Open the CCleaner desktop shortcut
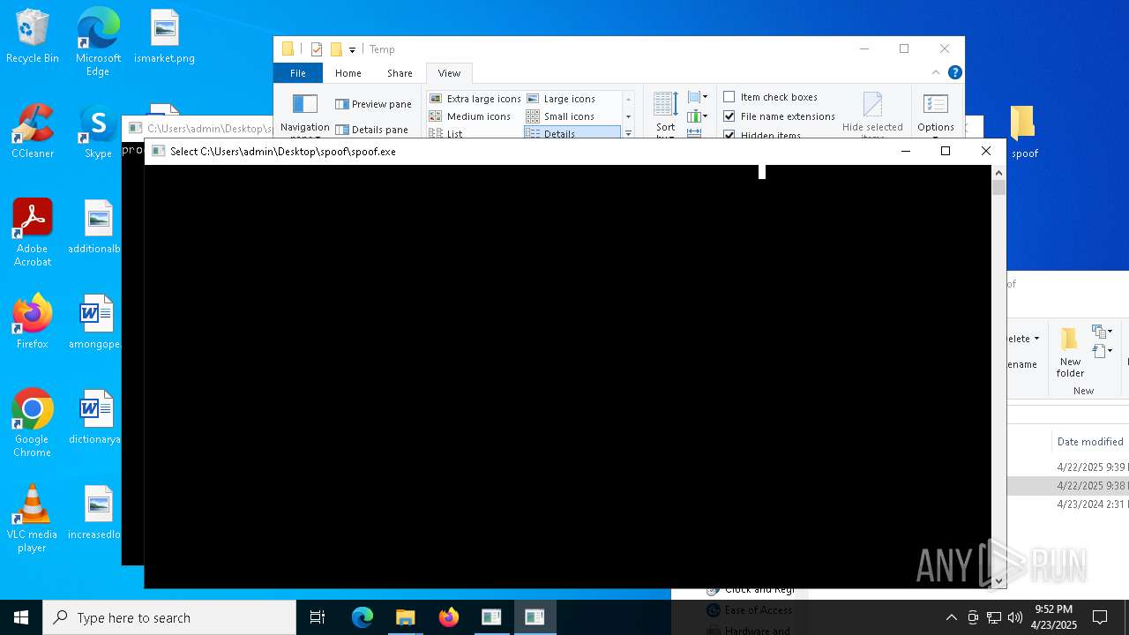Viewport: 1129px width, 635px height. click(x=33, y=132)
